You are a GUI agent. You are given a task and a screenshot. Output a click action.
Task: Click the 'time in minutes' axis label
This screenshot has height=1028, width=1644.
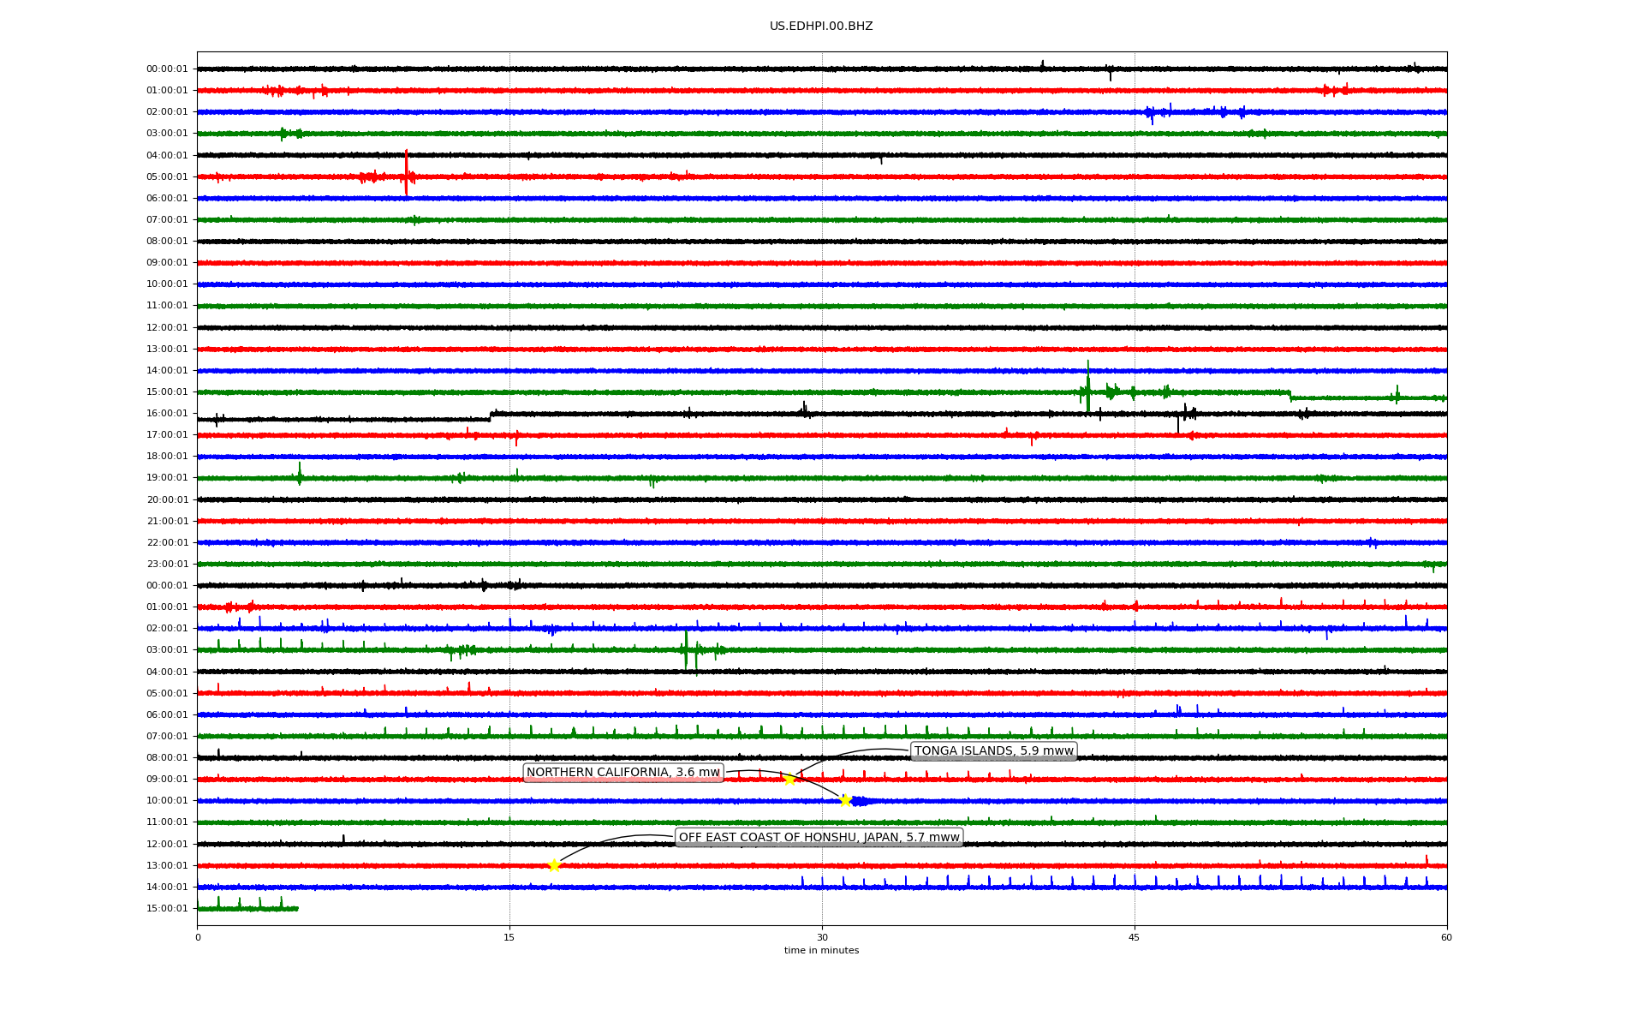(x=821, y=950)
